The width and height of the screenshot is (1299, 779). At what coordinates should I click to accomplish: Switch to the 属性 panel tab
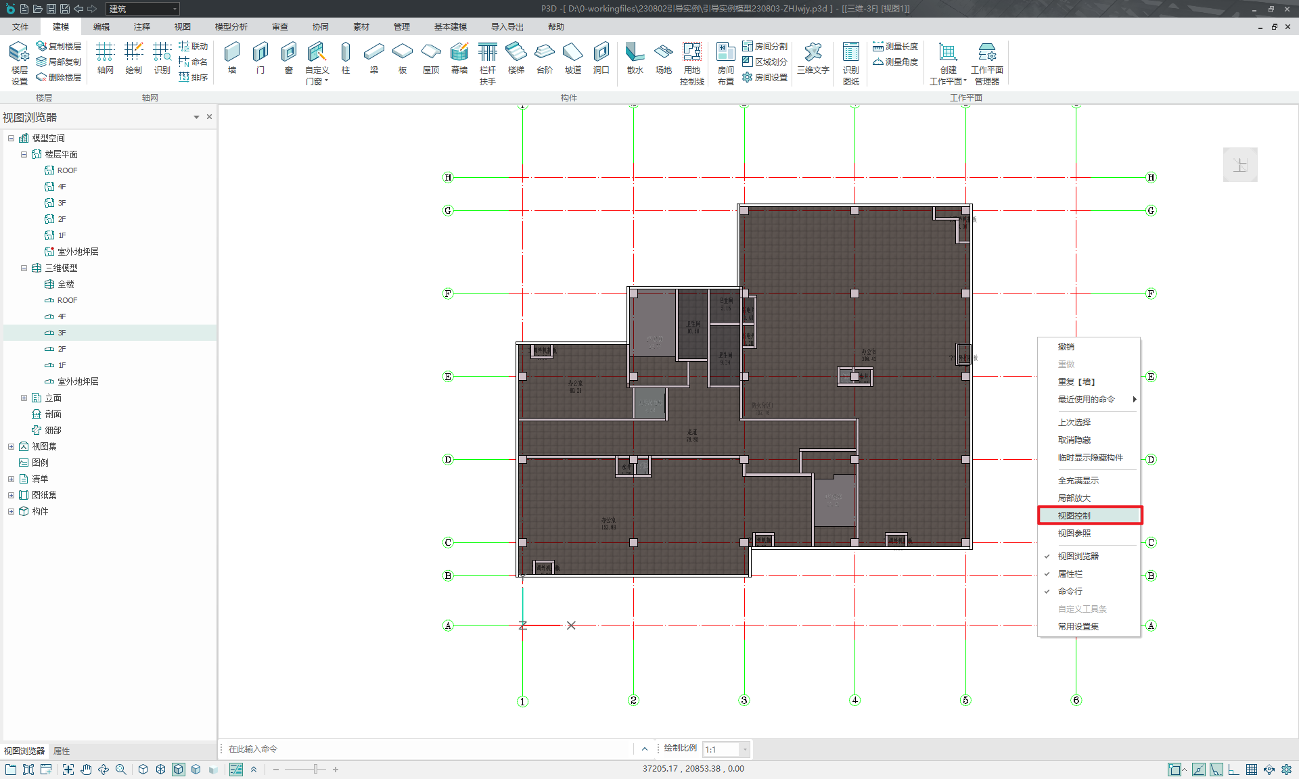62,751
